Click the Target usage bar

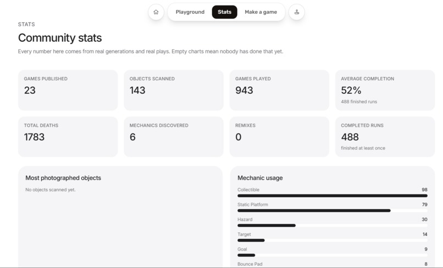pyautogui.click(x=333, y=241)
